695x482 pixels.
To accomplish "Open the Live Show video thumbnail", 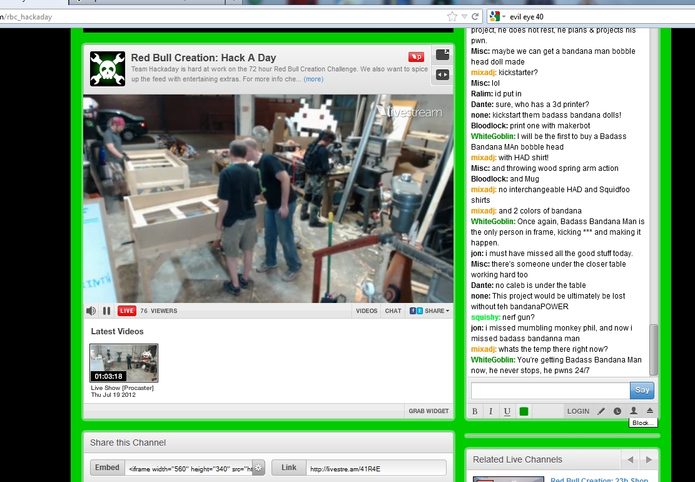I will 124,363.
